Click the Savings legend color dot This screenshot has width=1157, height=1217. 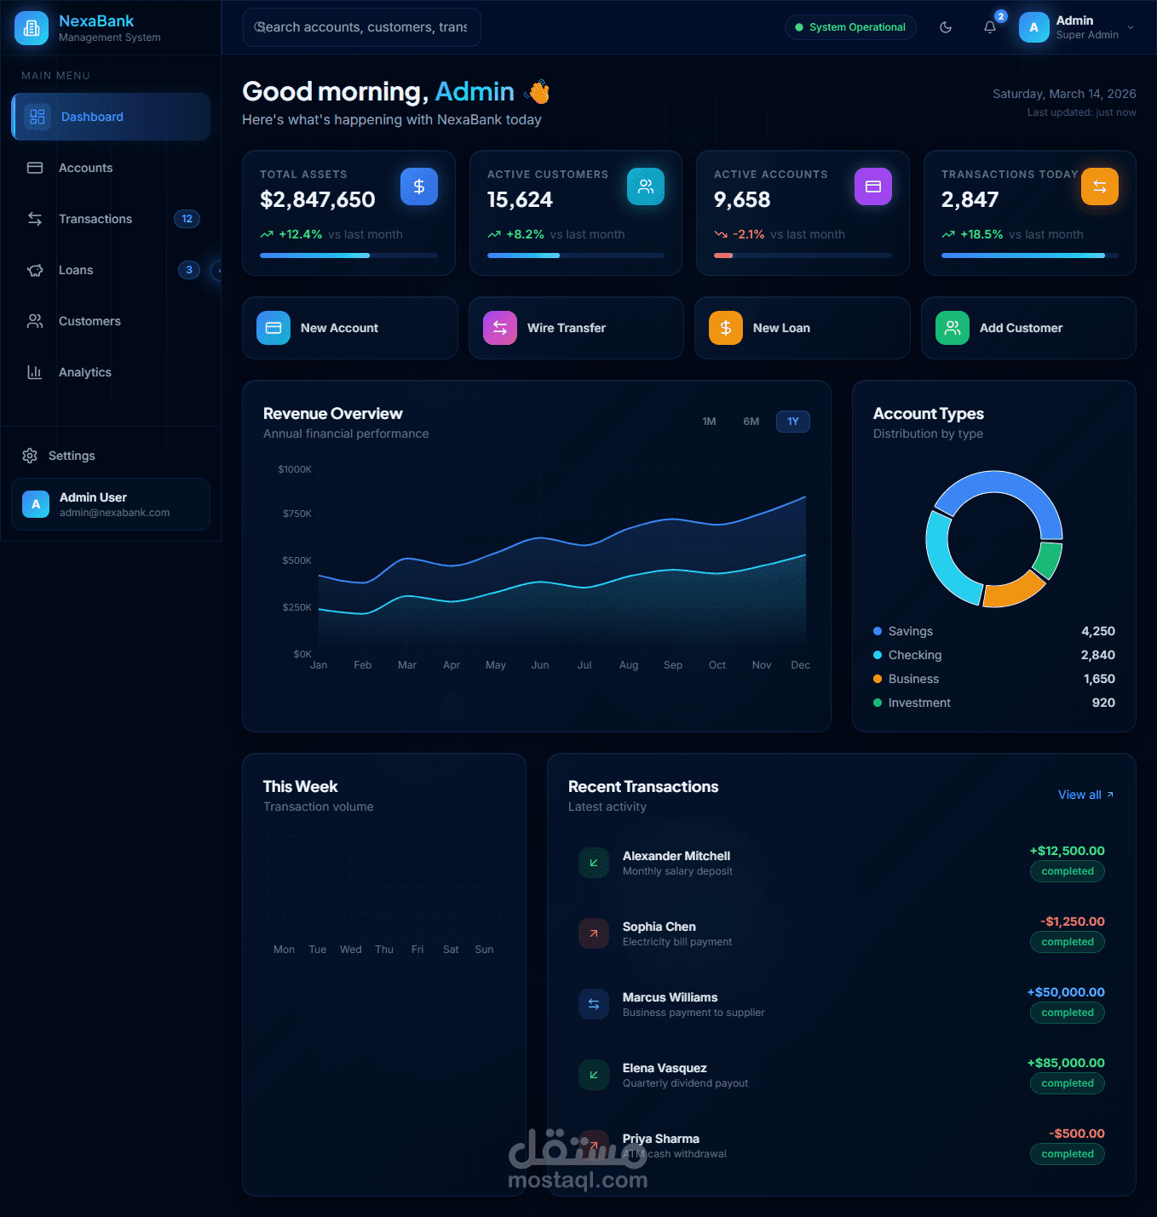point(878,631)
